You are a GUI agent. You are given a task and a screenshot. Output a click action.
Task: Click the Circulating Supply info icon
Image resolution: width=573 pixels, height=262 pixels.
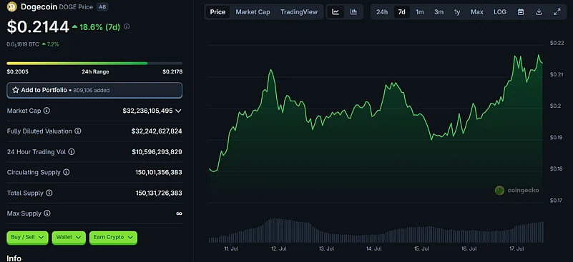tap(66, 172)
